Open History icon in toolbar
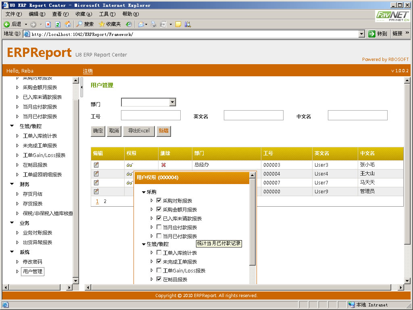This screenshot has width=413, height=310. (x=129, y=24)
